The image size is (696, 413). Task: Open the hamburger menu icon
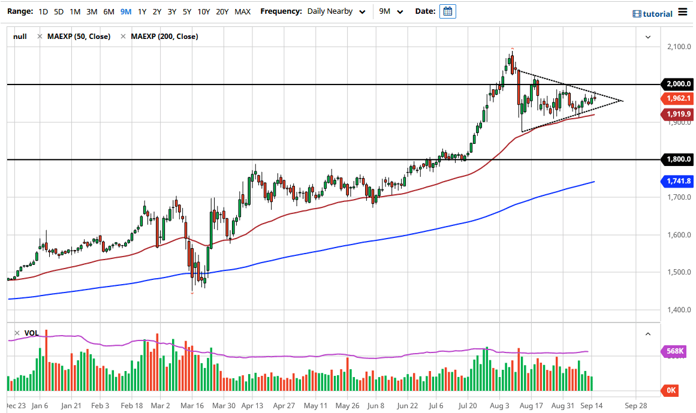pyautogui.click(x=683, y=13)
